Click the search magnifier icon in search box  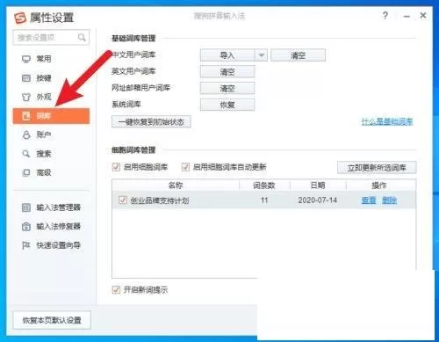point(82,38)
